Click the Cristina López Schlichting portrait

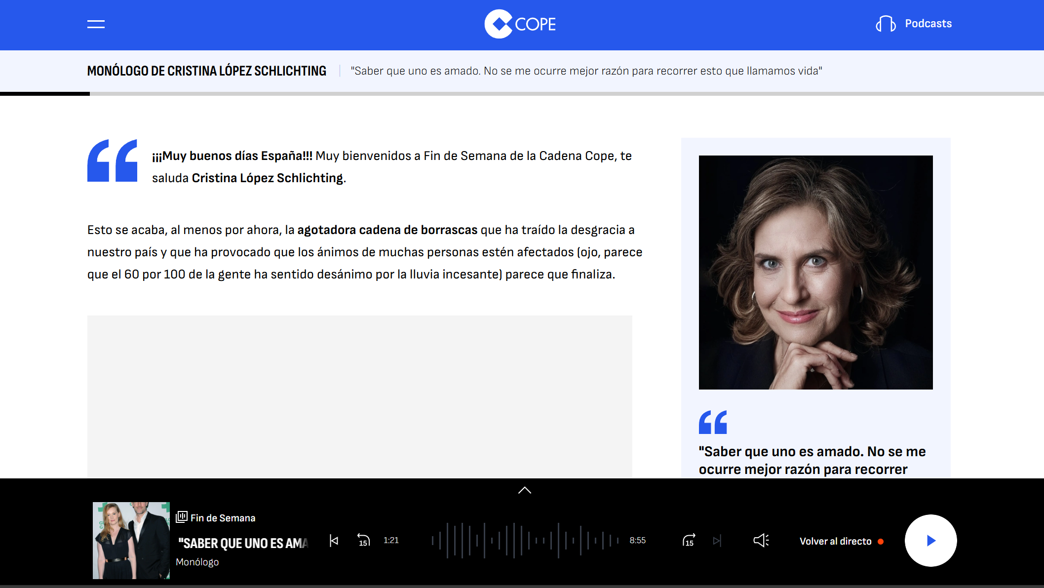[x=815, y=272]
